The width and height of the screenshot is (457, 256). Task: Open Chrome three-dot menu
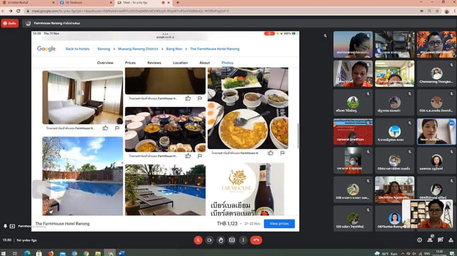pos(454,11)
